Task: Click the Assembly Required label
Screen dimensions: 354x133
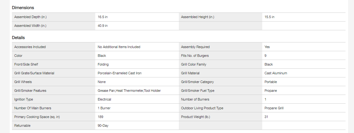Action: [195, 47]
